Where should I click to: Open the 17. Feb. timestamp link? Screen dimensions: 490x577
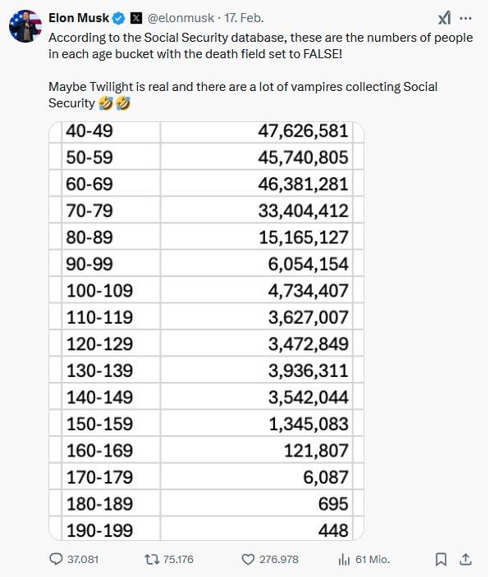(244, 18)
